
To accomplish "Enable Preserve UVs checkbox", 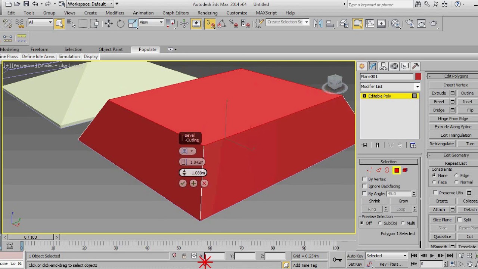I will click(x=435, y=193).
